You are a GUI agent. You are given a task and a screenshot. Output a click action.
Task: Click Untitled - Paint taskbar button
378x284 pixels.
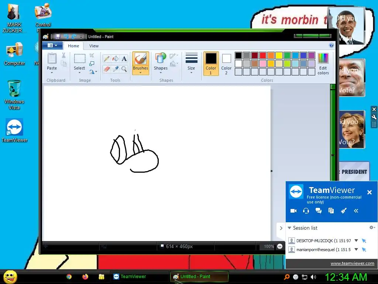[x=199, y=277]
